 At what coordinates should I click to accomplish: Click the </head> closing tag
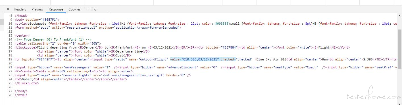coord(21,16)
